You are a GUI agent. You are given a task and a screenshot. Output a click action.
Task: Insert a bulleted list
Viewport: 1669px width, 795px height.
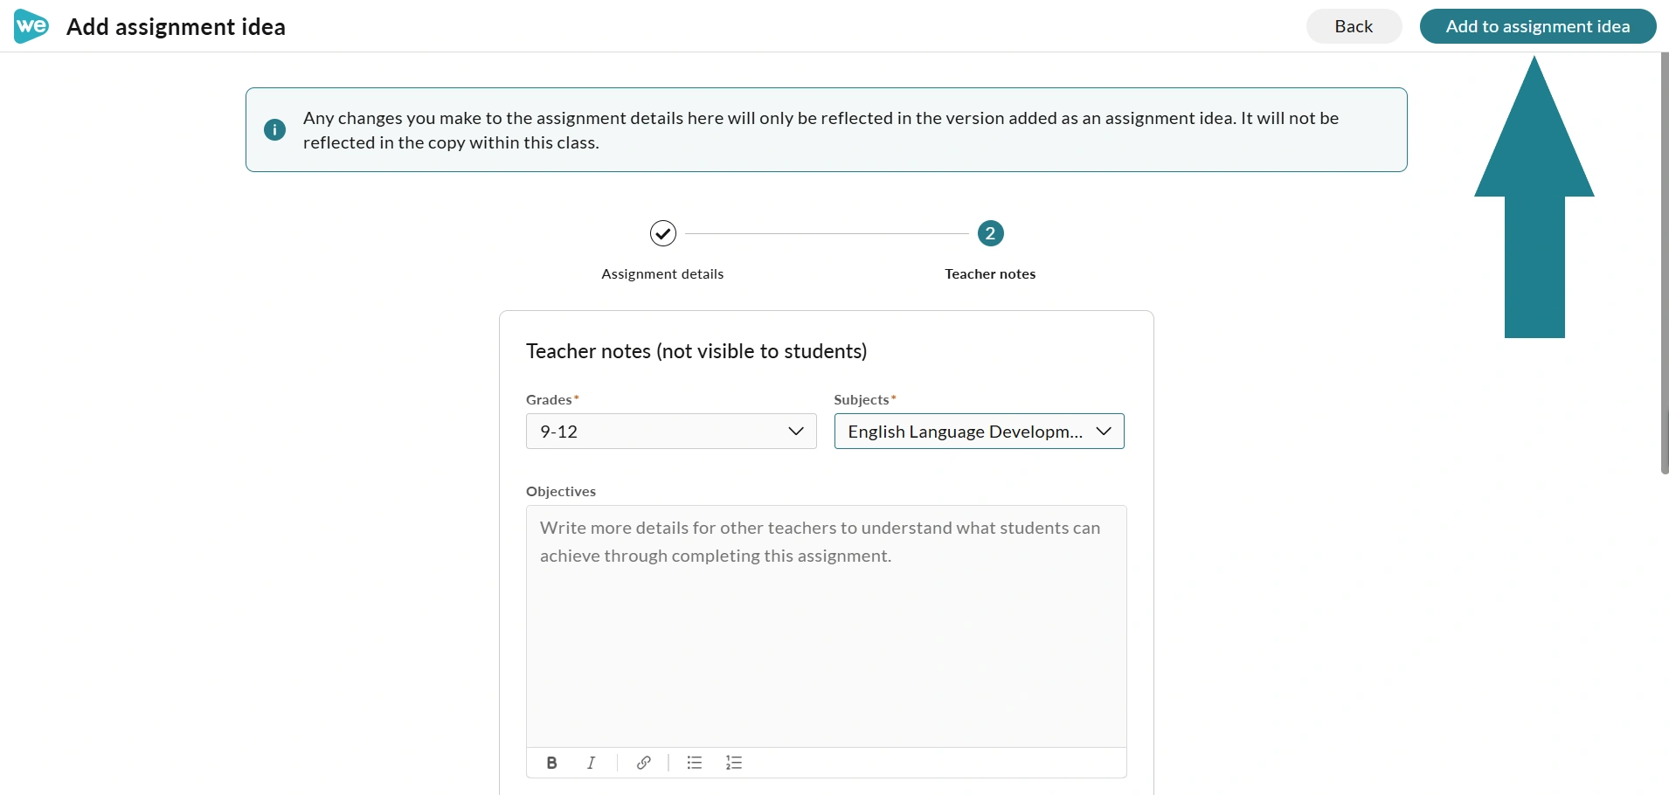(695, 763)
